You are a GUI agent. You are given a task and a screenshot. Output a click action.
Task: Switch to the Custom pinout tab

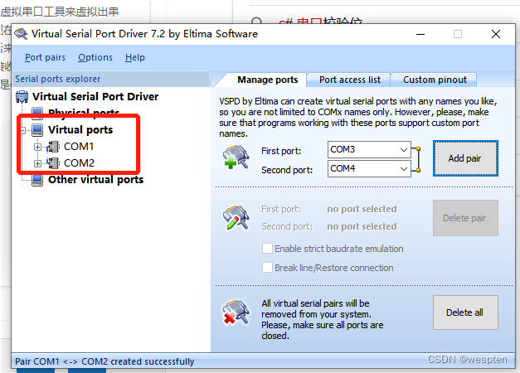[435, 80]
